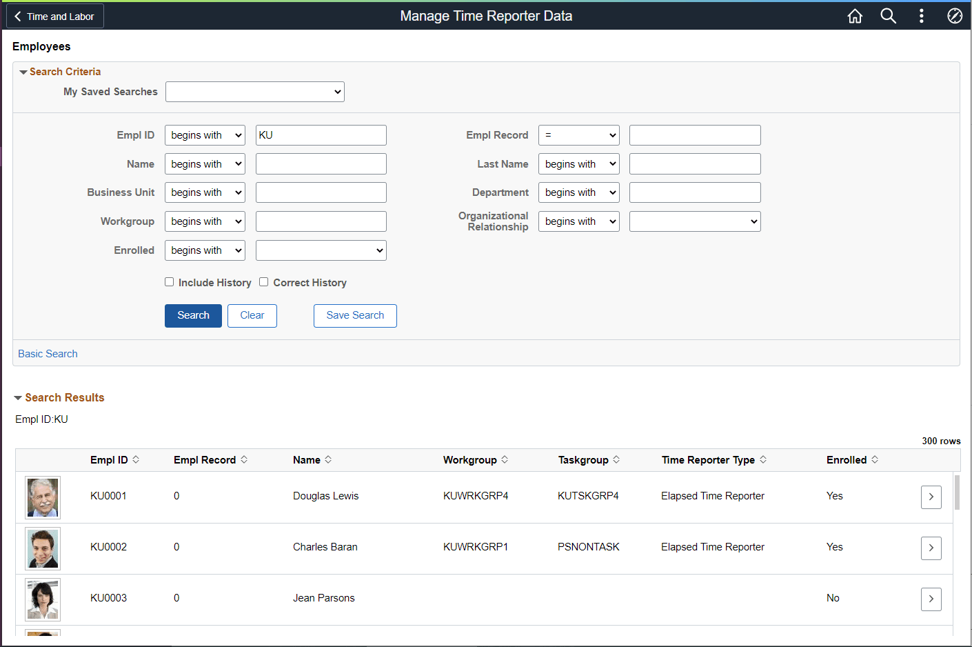Click Charles Baran's photo thumbnail
This screenshot has width=972, height=647.
pyautogui.click(x=42, y=548)
